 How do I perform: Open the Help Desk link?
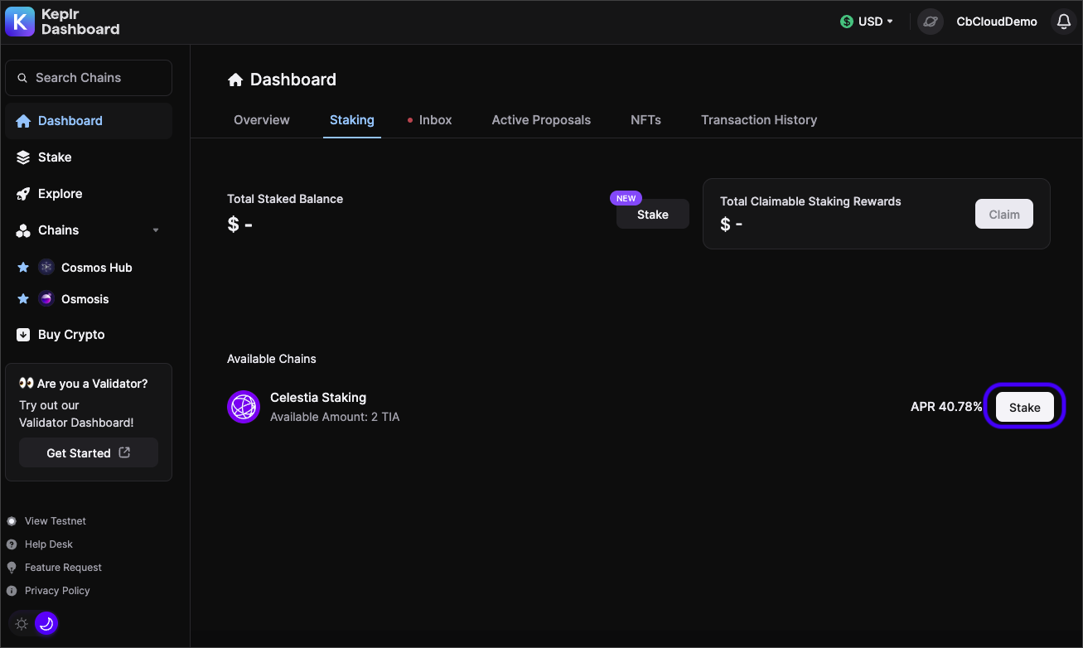point(49,544)
